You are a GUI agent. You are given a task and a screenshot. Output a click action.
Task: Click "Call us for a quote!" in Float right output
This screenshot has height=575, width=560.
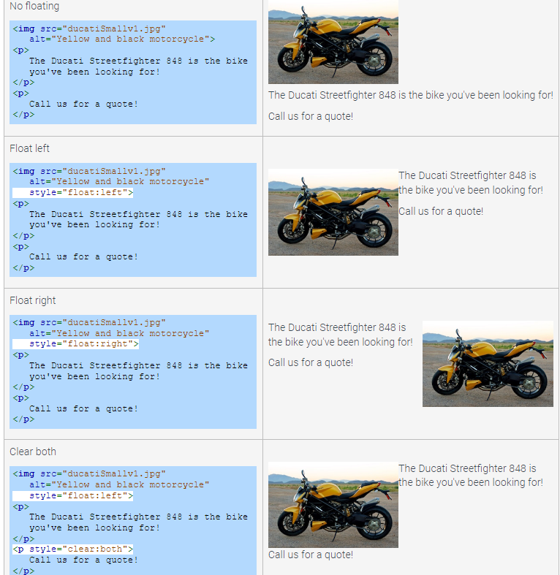[311, 362]
